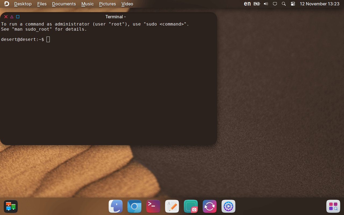The height and width of the screenshot is (215, 344).
Task: Expand the 'en' keyboard layout selector
Action: click(247, 4)
